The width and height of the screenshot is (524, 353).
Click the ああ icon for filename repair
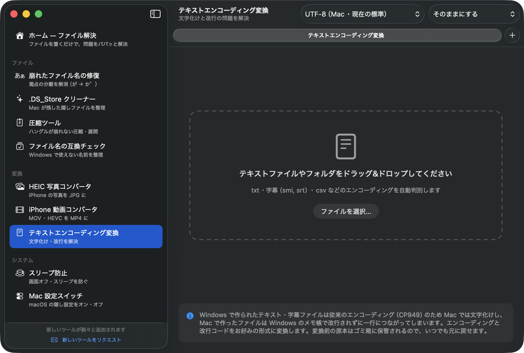(x=20, y=76)
